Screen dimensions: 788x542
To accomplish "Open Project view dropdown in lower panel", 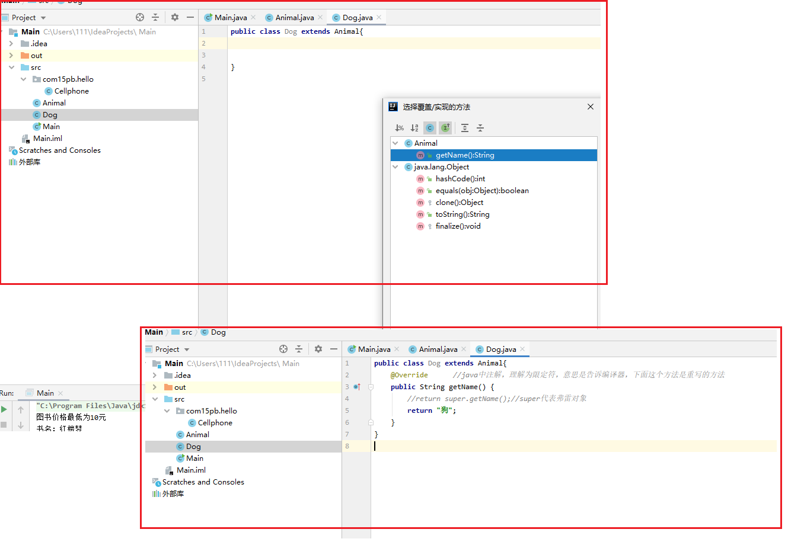I will (x=186, y=349).
